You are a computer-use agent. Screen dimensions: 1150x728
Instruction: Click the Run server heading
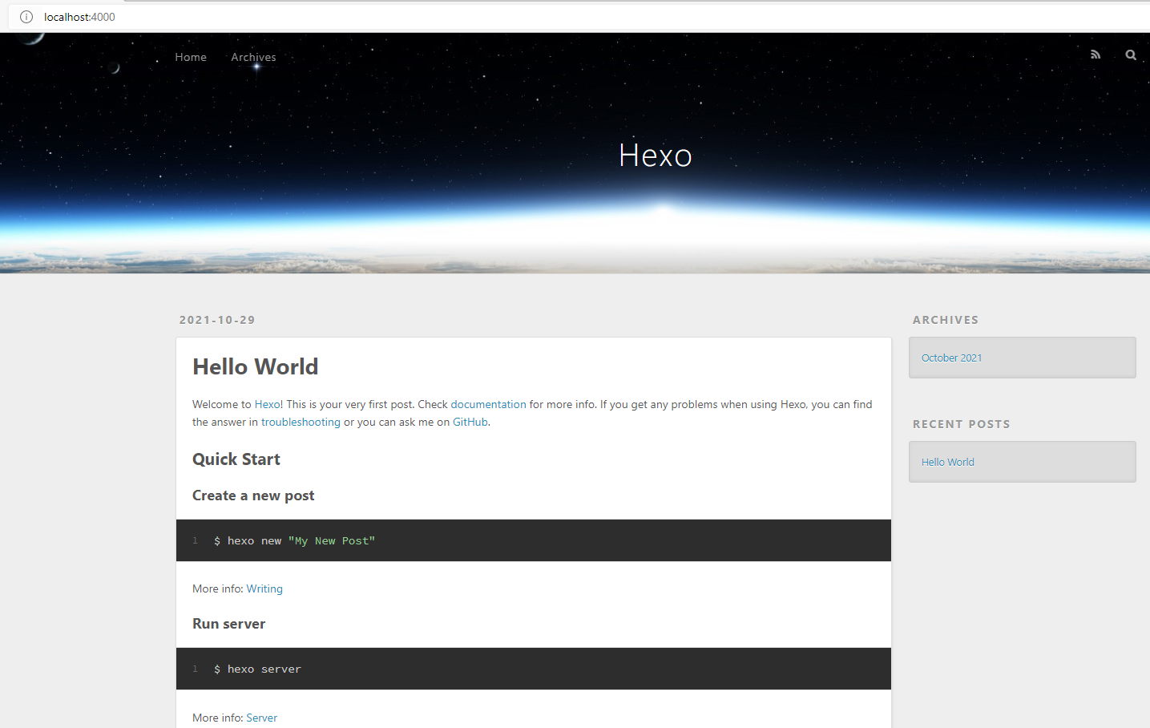tap(228, 624)
